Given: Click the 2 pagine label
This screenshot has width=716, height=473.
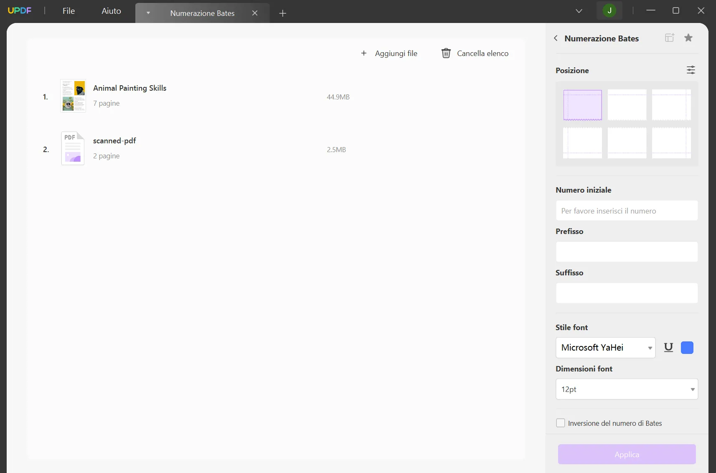Looking at the screenshot, I should coord(106,156).
